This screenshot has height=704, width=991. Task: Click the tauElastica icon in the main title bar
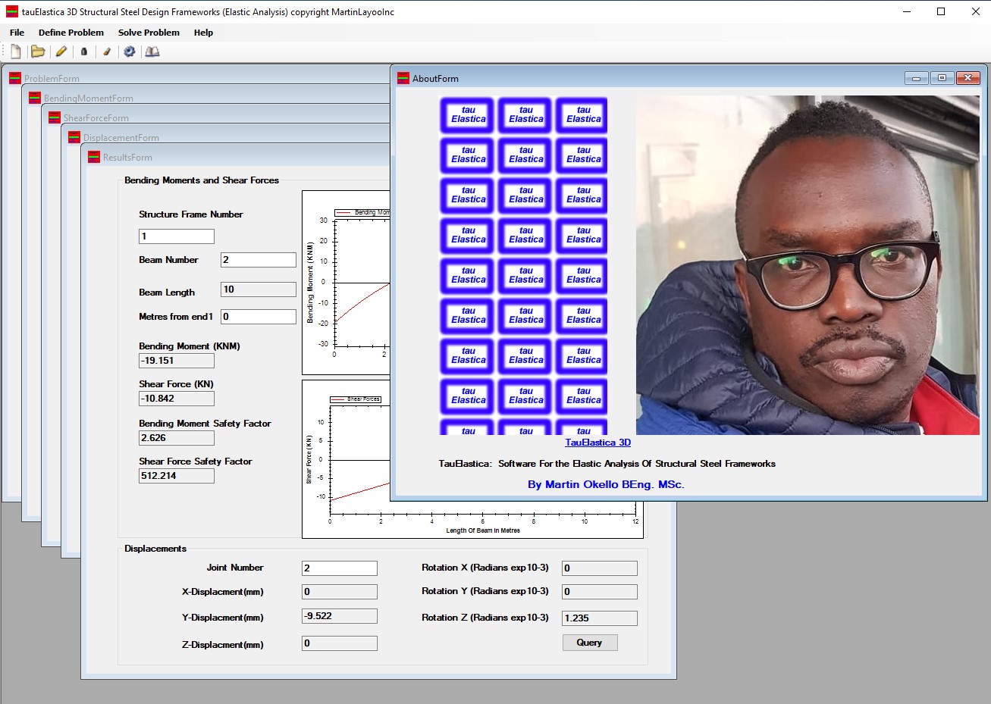click(x=12, y=11)
